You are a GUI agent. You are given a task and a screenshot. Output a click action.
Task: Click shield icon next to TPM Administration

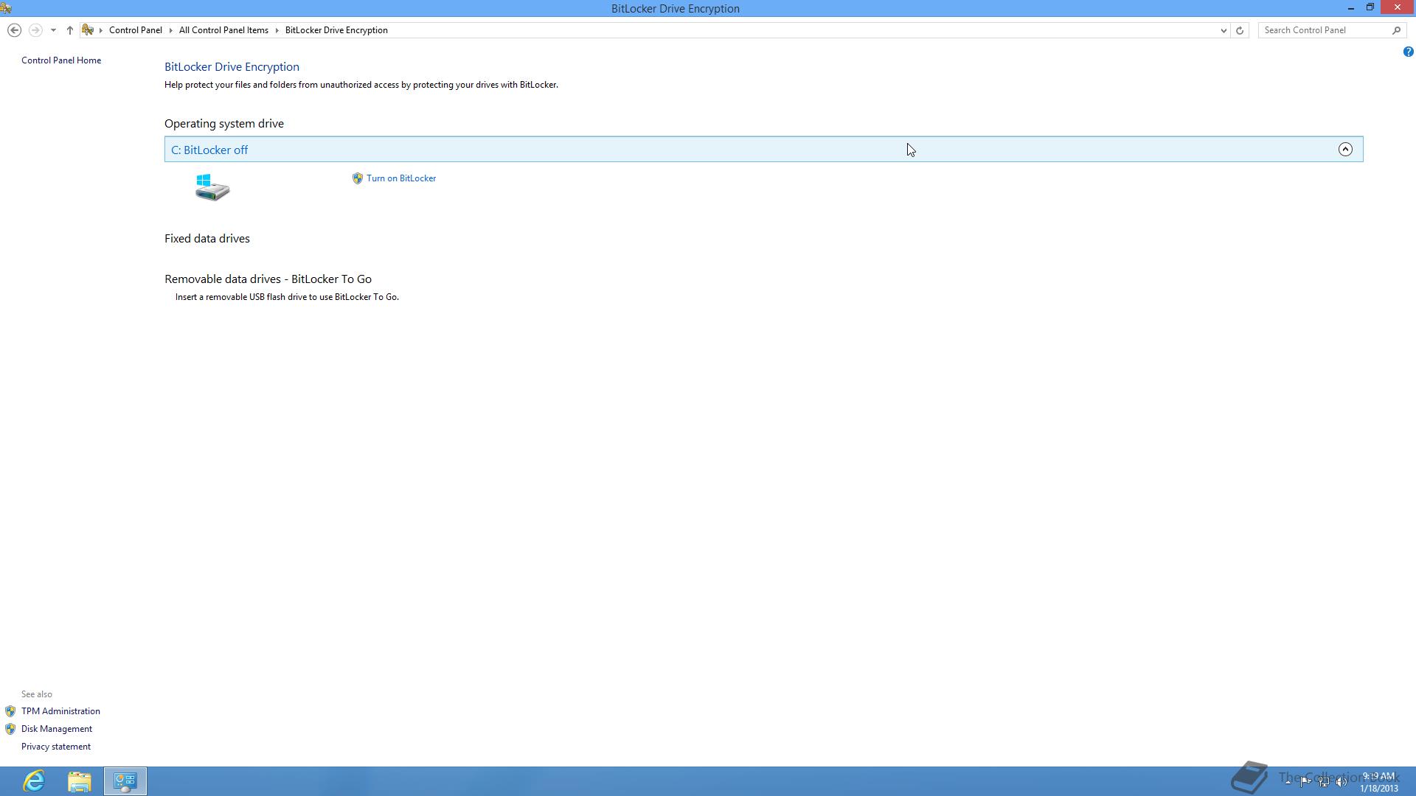point(10,711)
